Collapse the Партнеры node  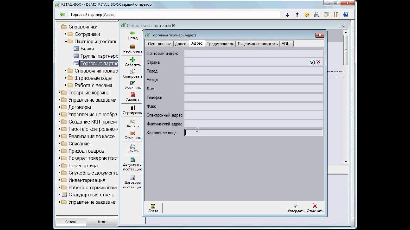point(66,42)
